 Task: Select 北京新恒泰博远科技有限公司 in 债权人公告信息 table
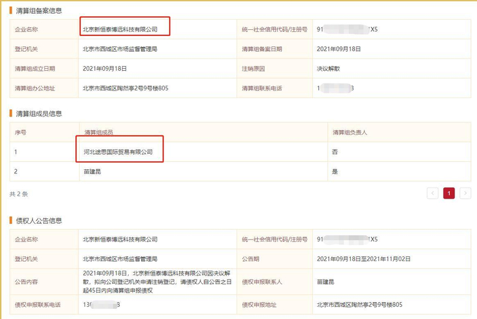(120, 239)
